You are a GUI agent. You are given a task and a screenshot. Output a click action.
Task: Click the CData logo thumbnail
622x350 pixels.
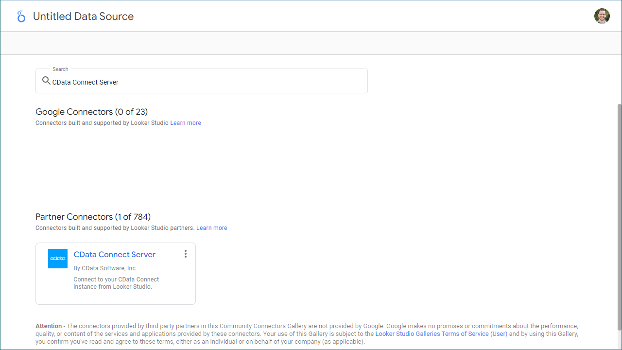(x=58, y=259)
